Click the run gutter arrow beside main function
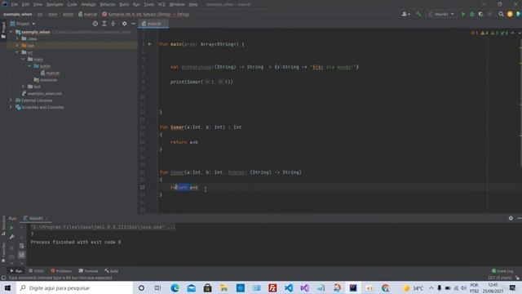 (x=150, y=44)
